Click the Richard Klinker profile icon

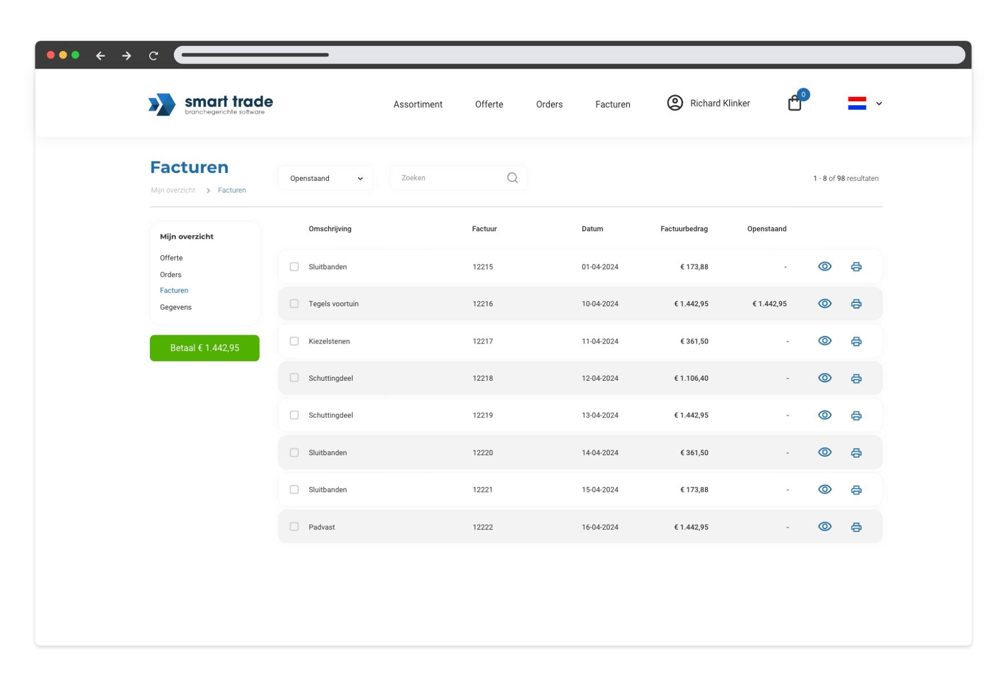coord(675,103)
